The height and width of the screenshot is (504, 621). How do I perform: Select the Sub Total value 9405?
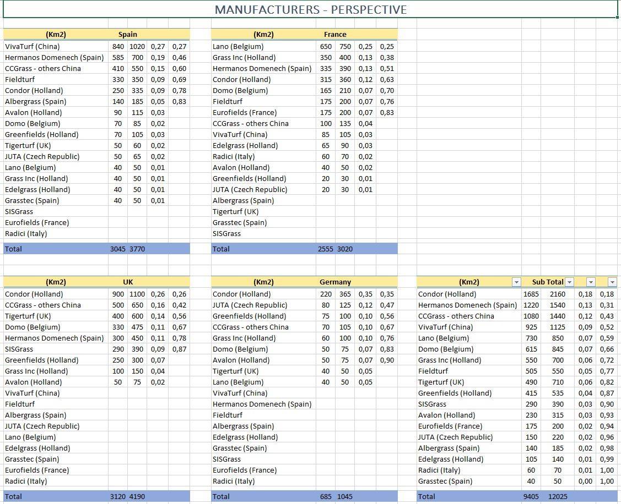[x=531, y=496]
